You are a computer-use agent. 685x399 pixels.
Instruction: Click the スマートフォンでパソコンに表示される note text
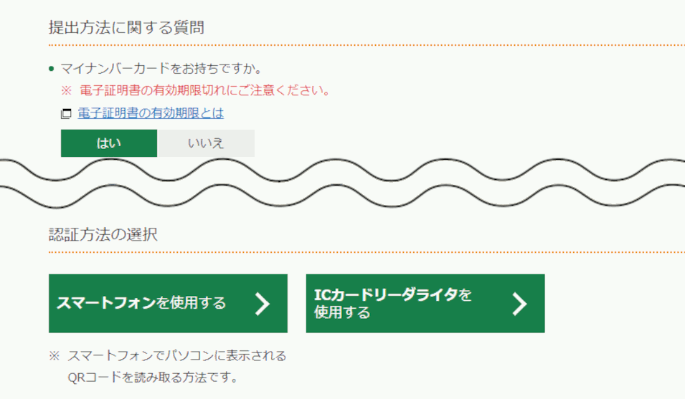tap(177, 356)
